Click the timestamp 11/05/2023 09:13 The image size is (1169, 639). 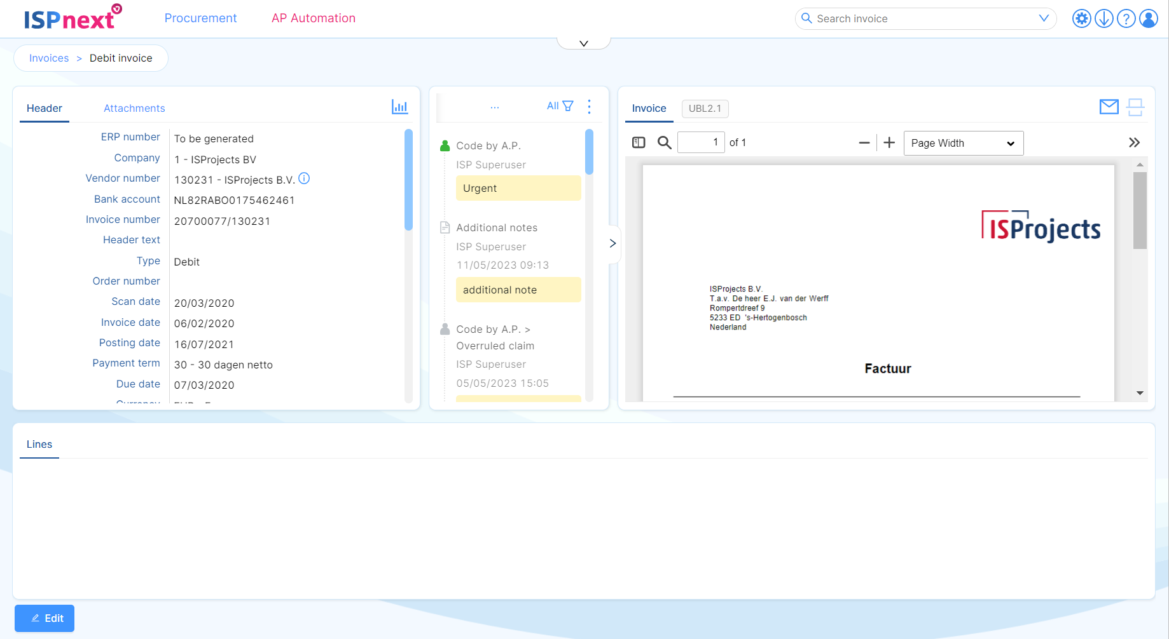[502, 265]
